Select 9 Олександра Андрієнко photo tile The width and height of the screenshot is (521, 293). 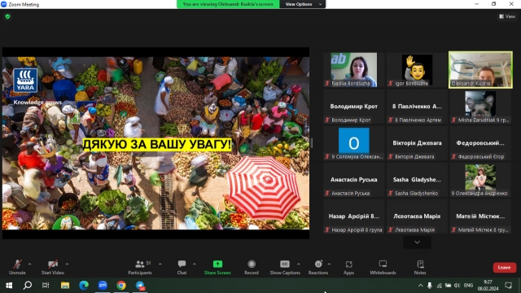pyautogui.click(x=480, y=180)
